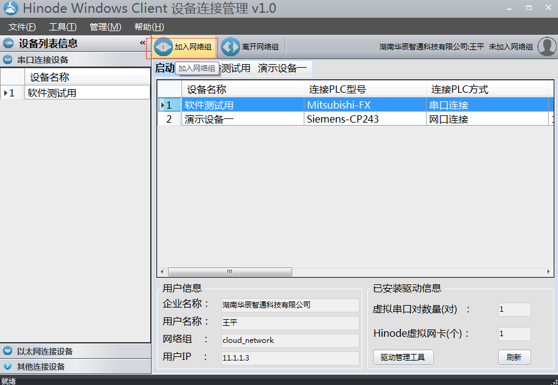
Task: Click the 加入网络组 toolbar icon
Action: pyautogui.click(x=163, y=46)
